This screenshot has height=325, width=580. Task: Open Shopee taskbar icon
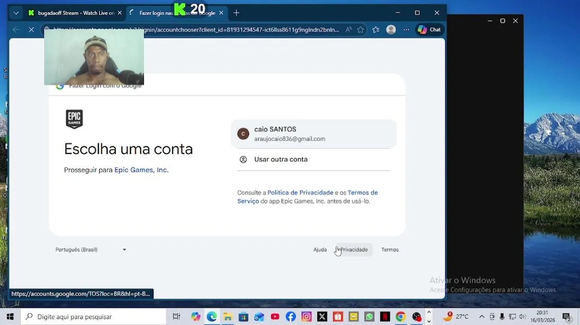(338, 317)
